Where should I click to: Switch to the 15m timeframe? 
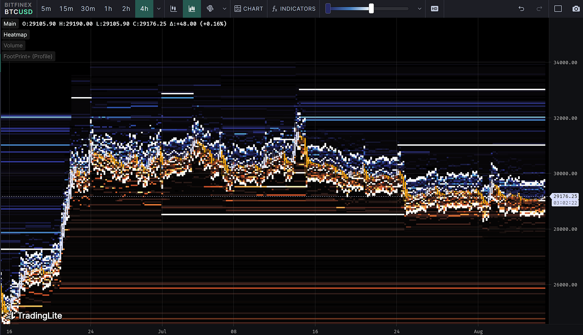66,8
